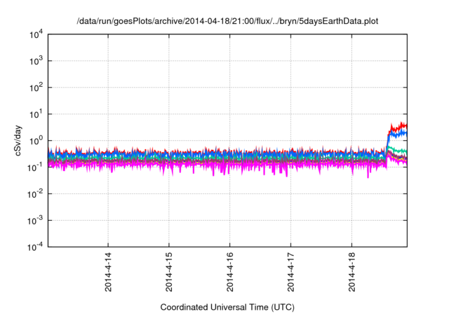Click the 10^3 y-axis tick label

(x=36, y=61)
